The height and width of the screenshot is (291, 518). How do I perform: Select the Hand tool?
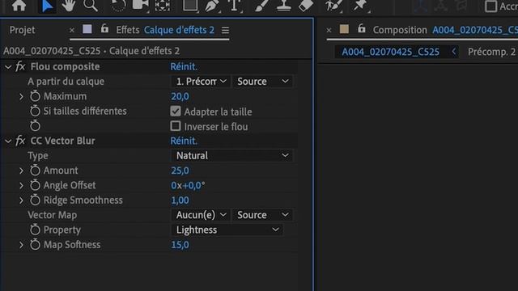[68, 6]
